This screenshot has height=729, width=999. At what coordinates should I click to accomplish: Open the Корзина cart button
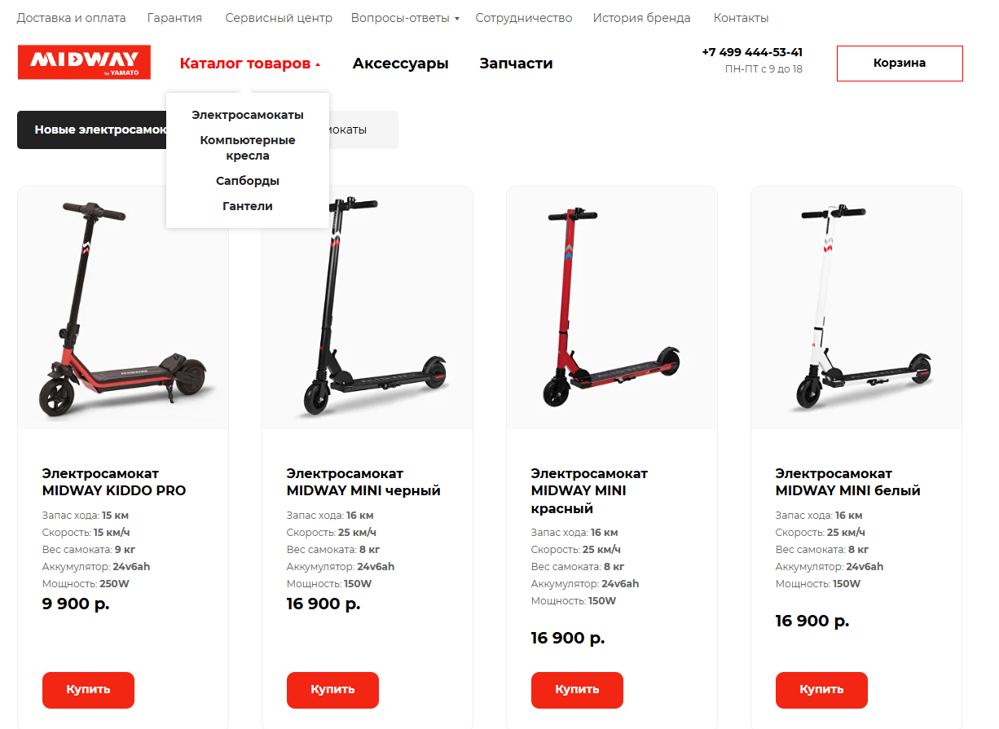900,64
